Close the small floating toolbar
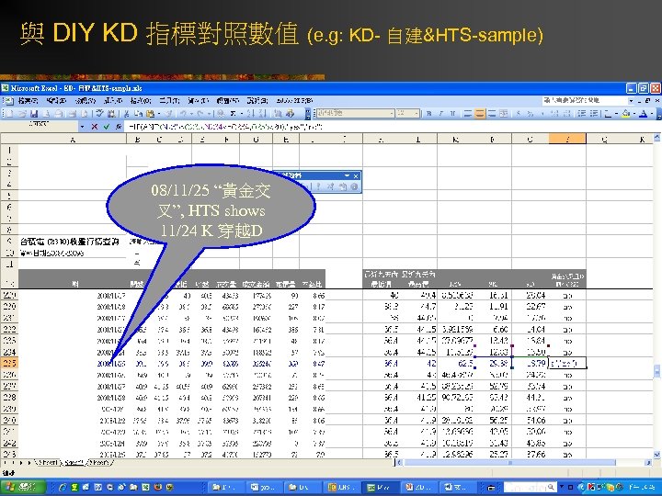The width and height of the screenshot is (662, 496). [x=356, y=175]
